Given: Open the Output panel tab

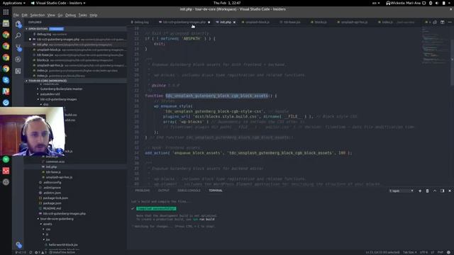Looking at the screenshot, I should click(164, 191).
